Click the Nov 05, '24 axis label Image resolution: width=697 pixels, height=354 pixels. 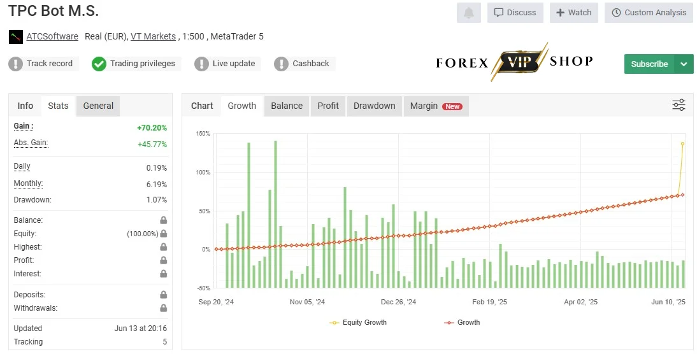pos(307,302)
